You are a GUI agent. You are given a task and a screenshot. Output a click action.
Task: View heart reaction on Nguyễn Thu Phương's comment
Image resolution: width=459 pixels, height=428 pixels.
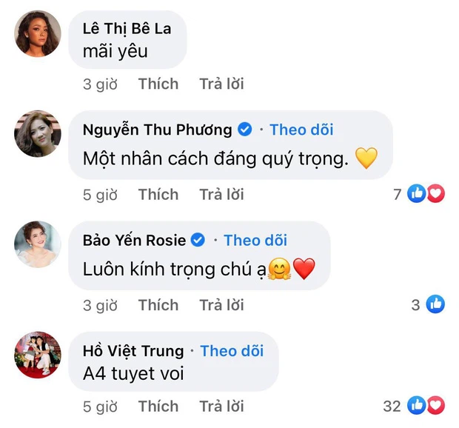pyautogui.click(x=435, y=193)
